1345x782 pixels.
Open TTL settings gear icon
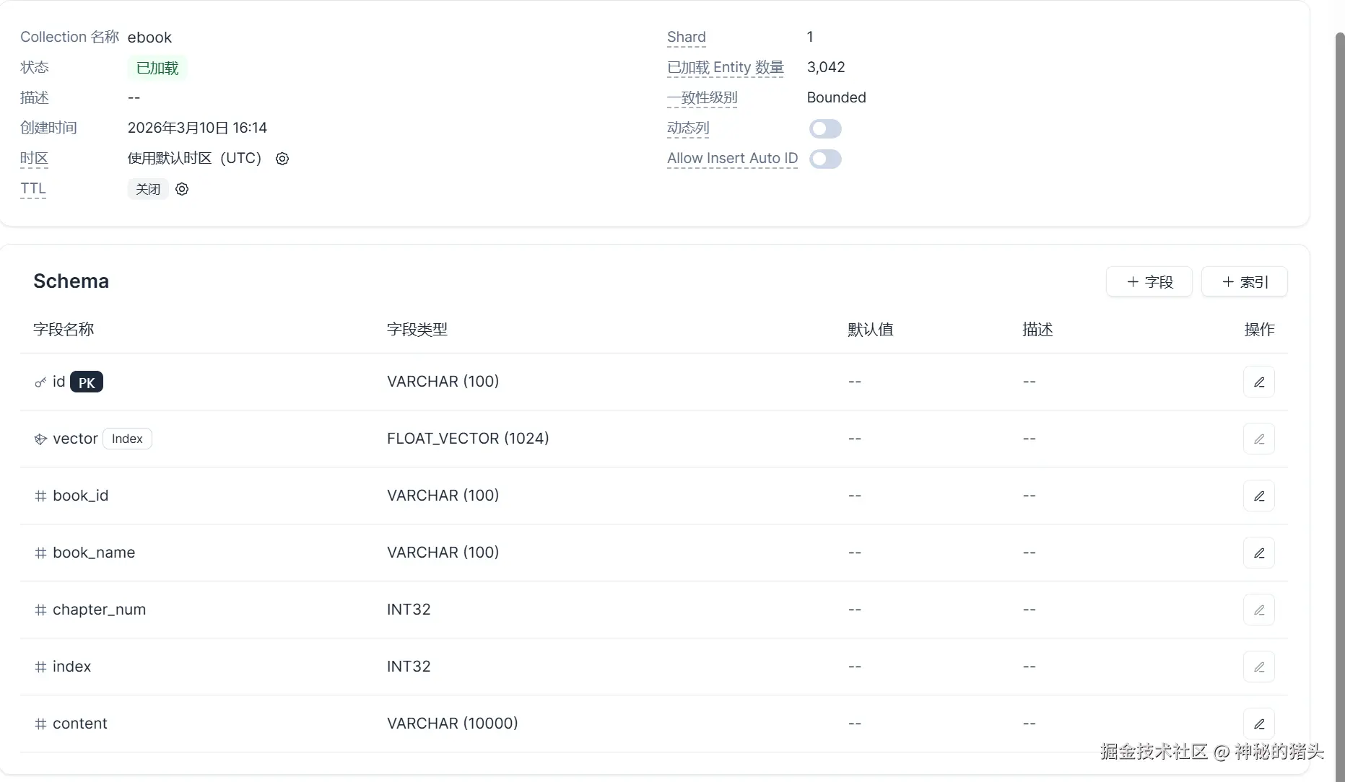click(x=182, y=189)
